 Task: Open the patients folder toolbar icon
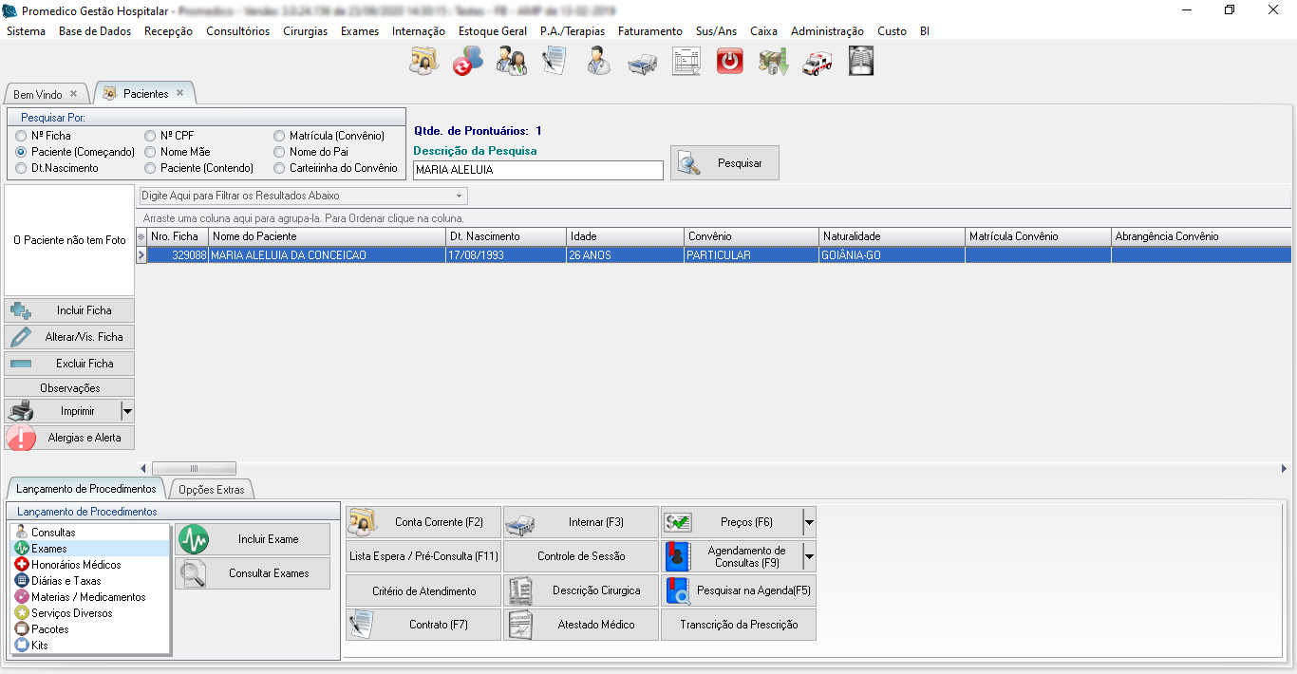point(423,62)
